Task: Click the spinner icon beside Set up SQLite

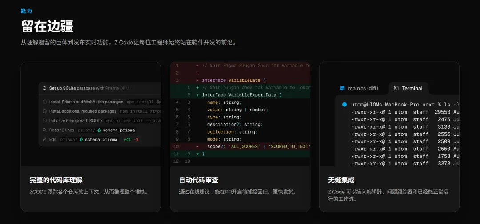Action: click(44, 88)
